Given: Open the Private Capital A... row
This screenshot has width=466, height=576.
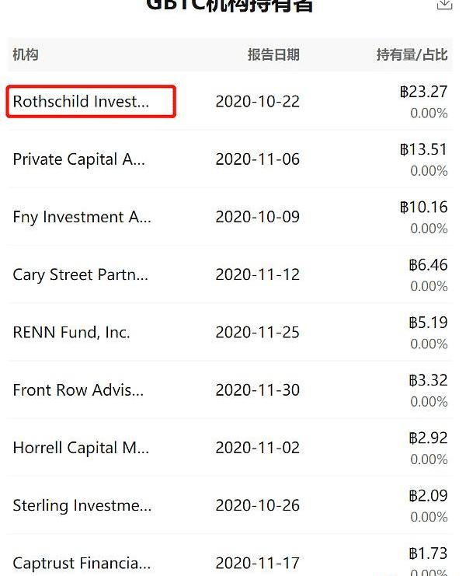Looking at the screenshot, I should [76, 159].
